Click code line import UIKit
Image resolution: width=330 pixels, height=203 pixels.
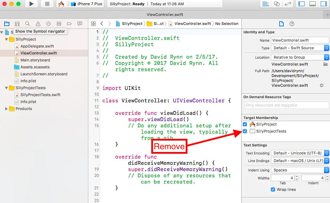121,88
